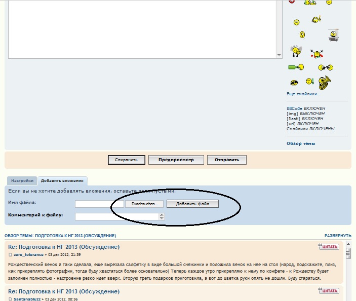Open the Еще смайлики link
The width and height of the screenshot is (356, 301).
[303, 94]
